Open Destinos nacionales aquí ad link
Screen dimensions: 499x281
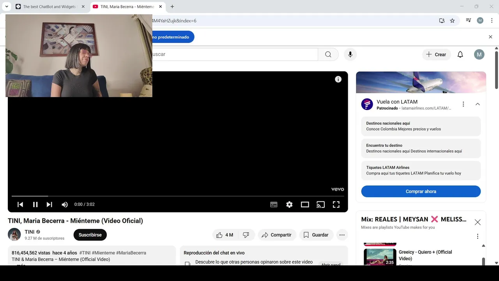421,126
